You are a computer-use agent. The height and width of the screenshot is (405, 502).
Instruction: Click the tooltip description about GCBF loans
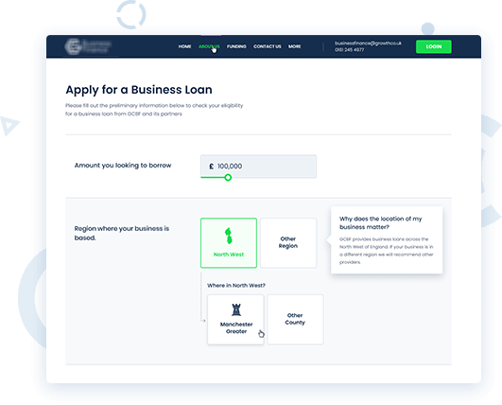387,251
